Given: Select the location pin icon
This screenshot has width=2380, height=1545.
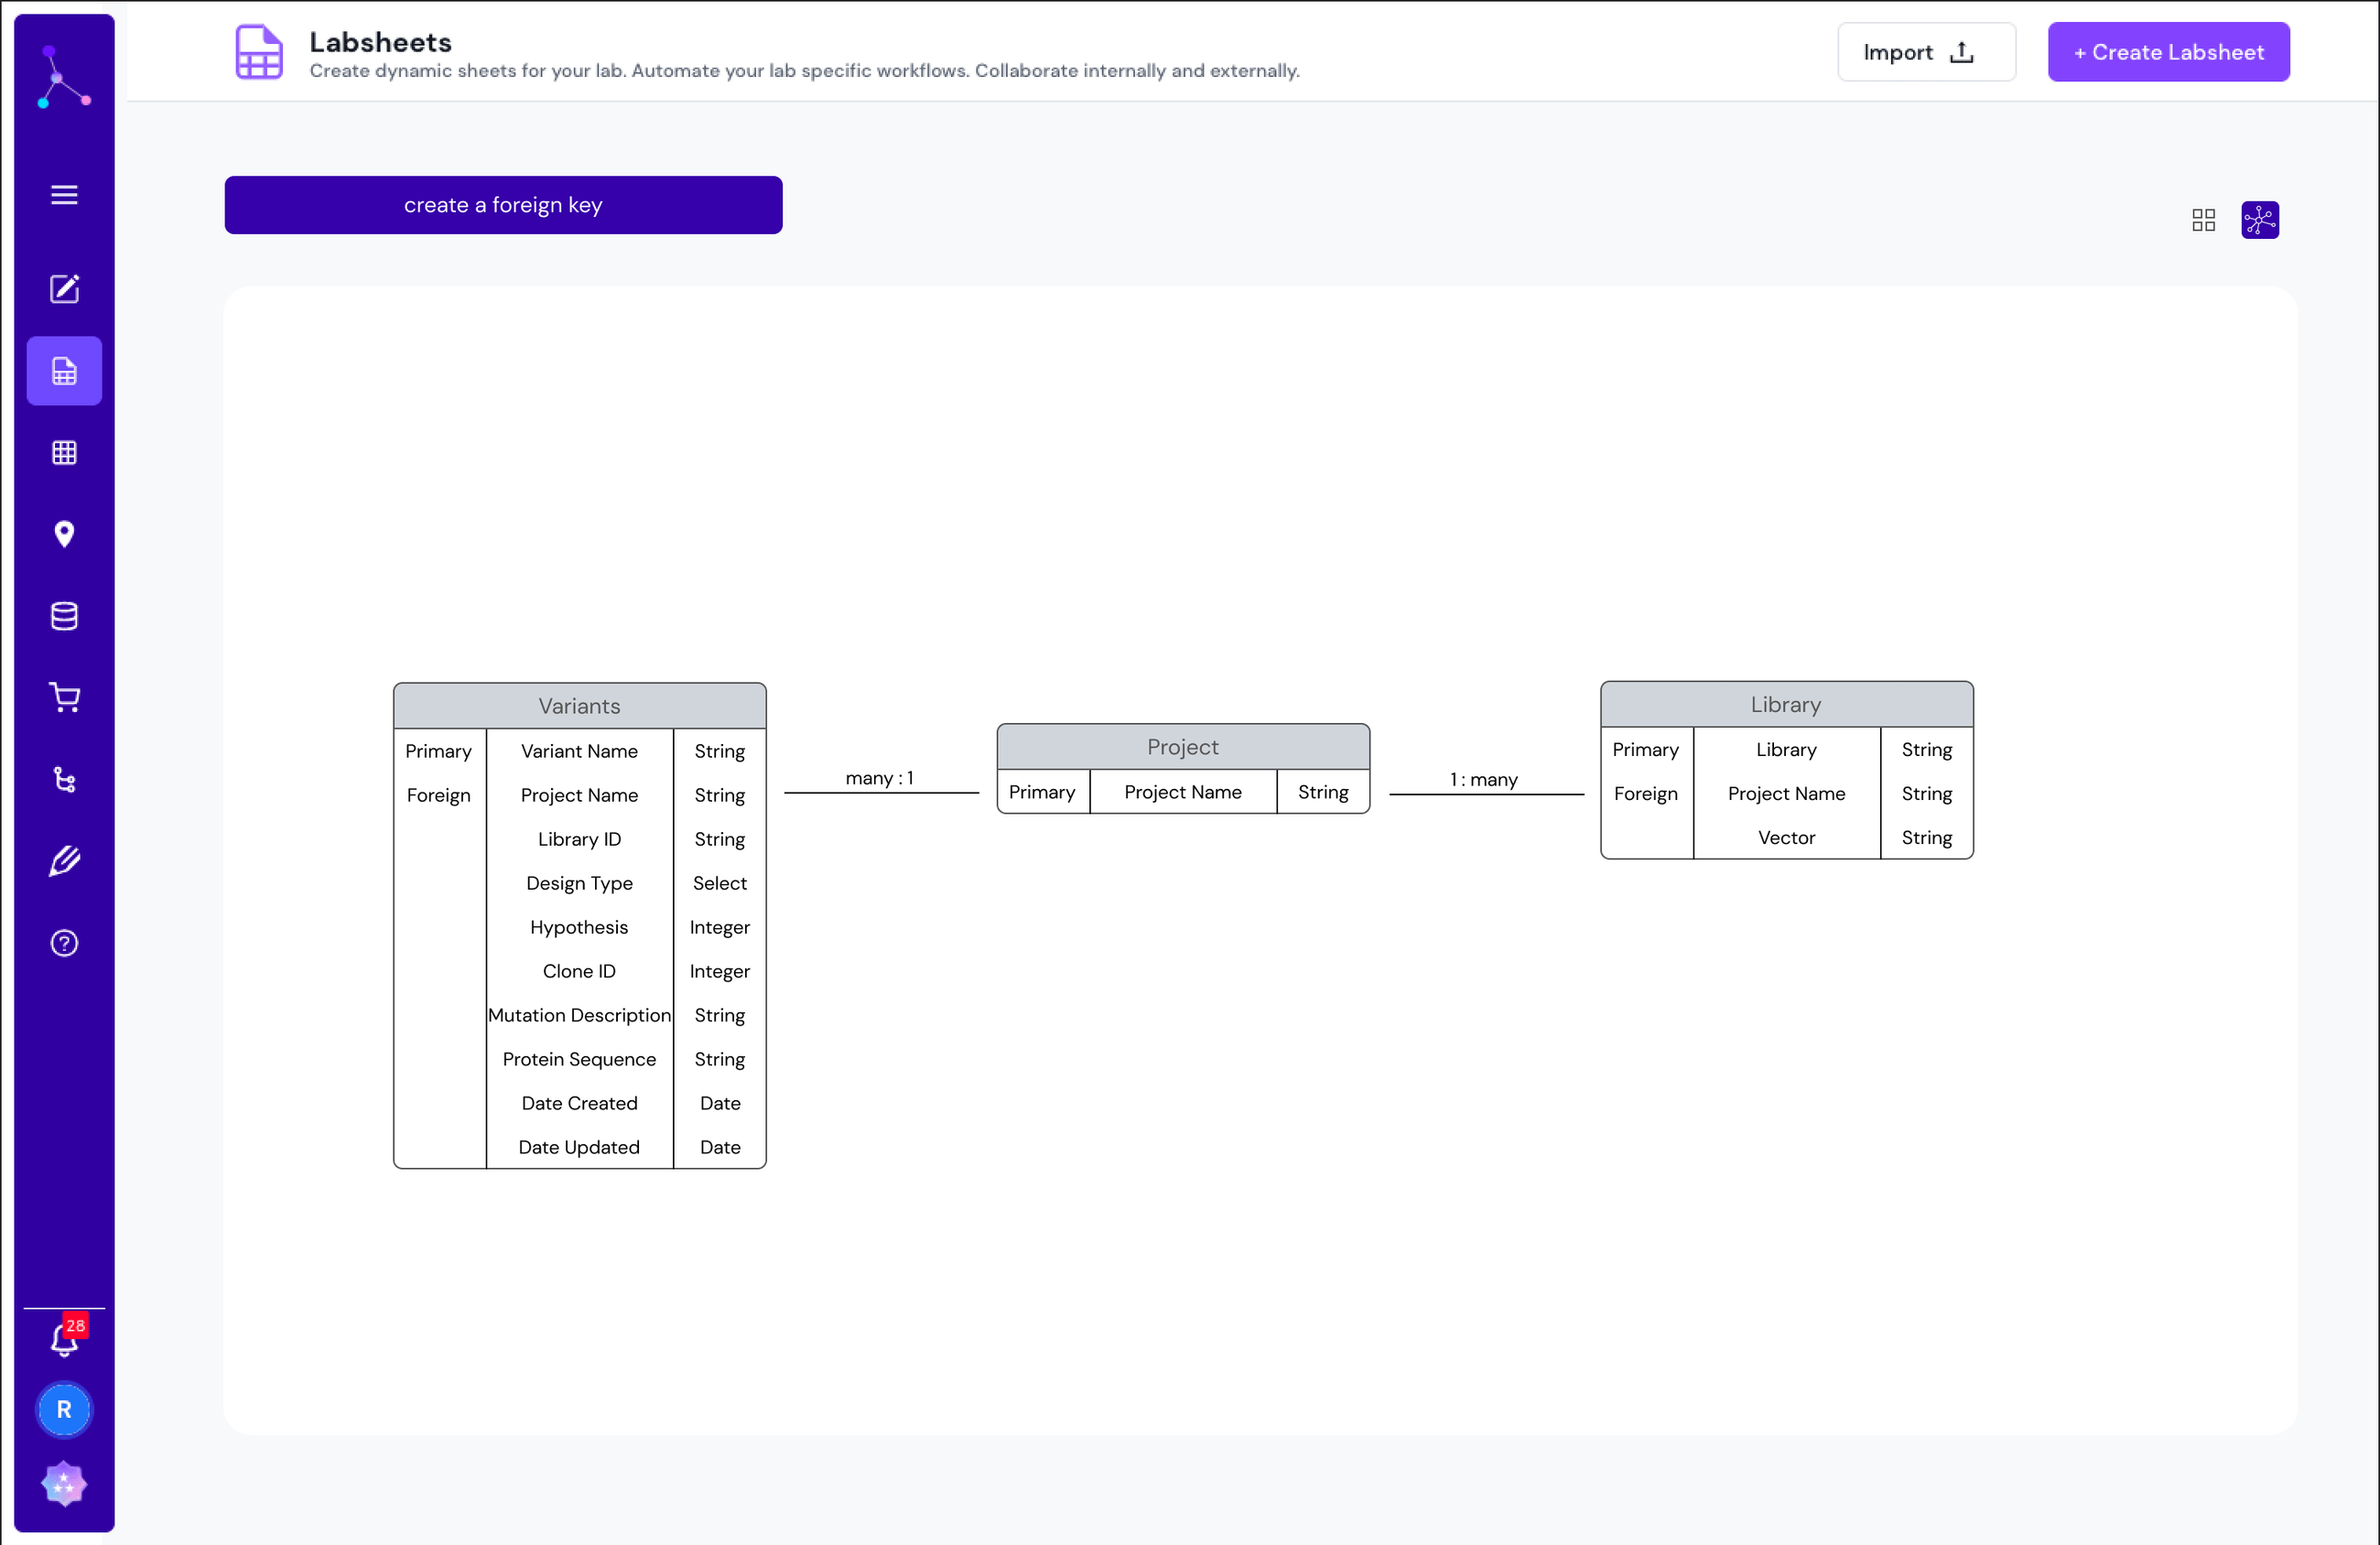Looking at the screenshot, I should tap(64, 534).
